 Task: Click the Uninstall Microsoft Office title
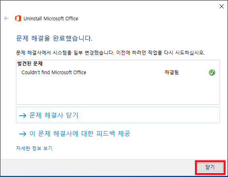click(51, 19)
